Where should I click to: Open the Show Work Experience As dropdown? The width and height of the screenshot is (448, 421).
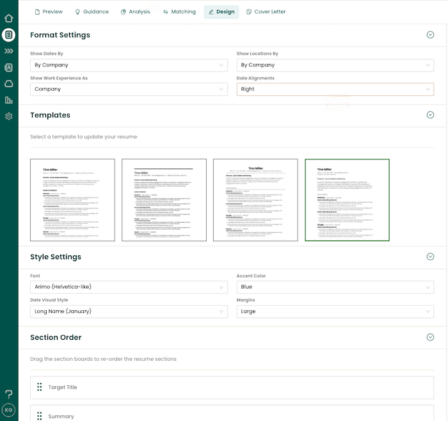pyautogui.click(x=129, y=89)
